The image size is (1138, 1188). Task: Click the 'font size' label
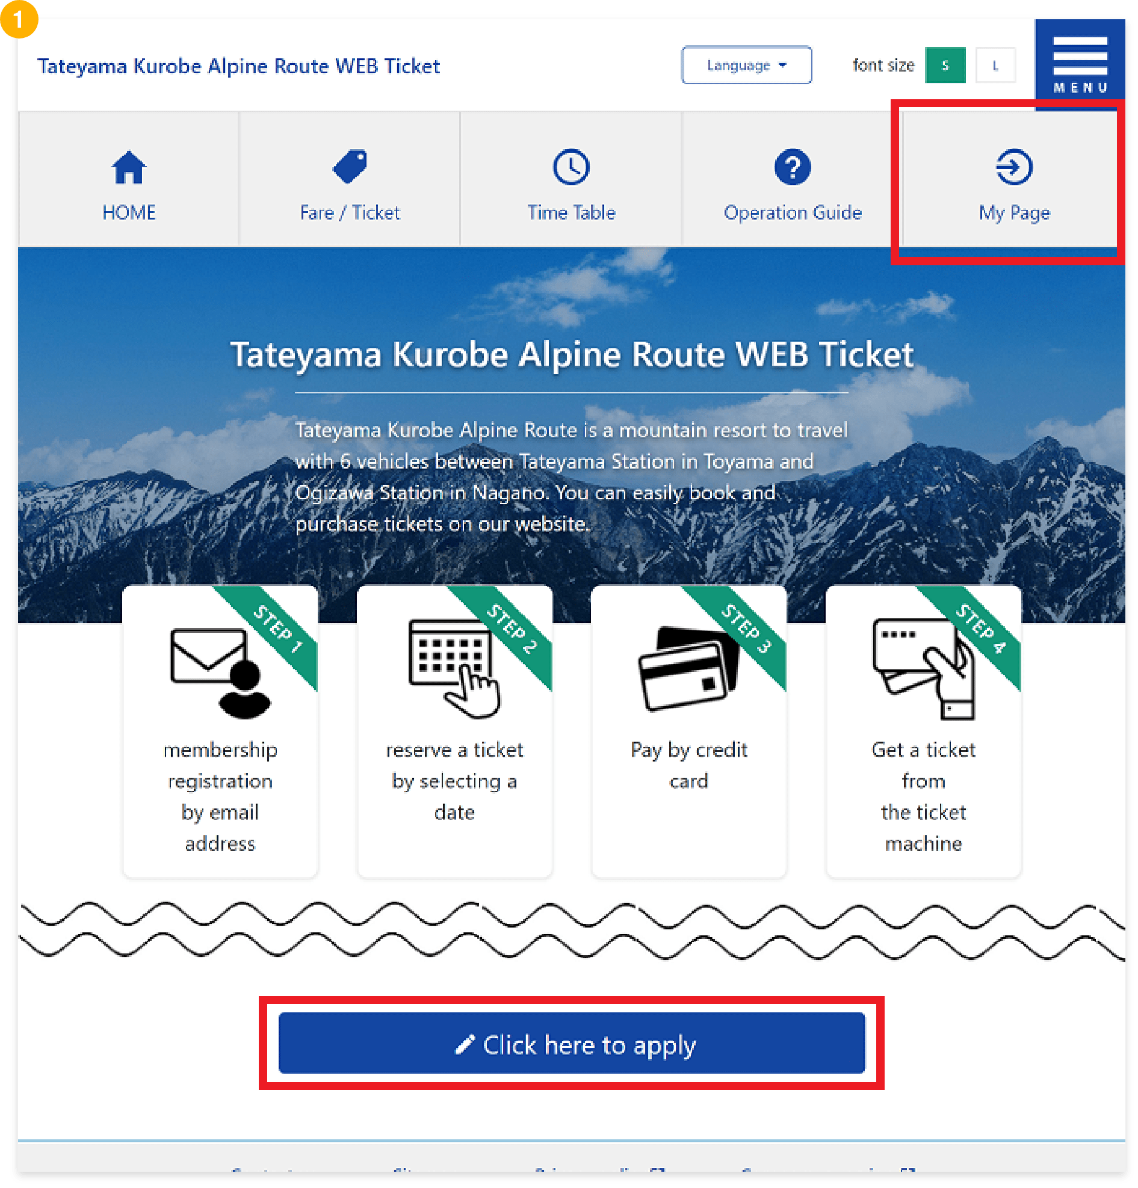click(883, 65)
